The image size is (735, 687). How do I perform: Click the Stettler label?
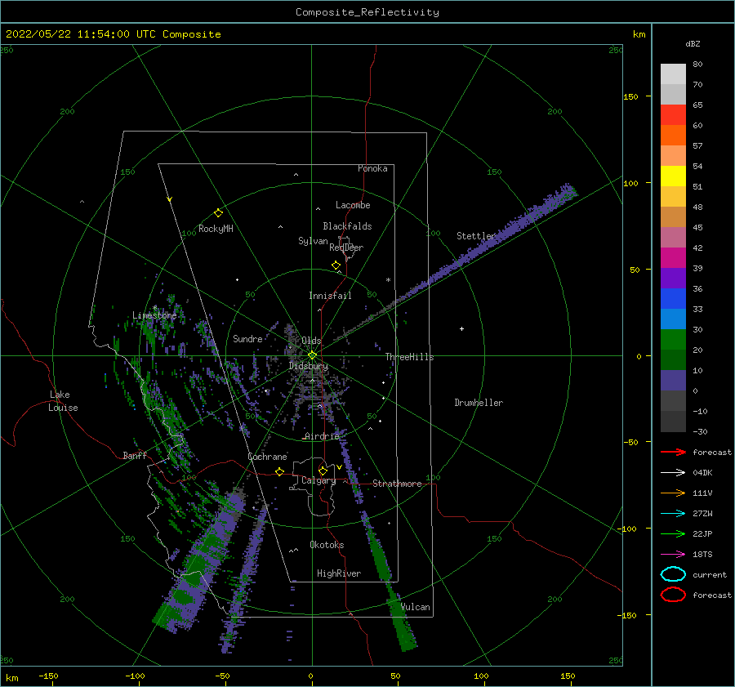[476, 236]
